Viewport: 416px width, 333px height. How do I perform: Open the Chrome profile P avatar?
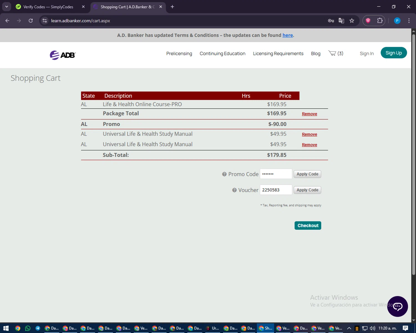tap(397, 21)
